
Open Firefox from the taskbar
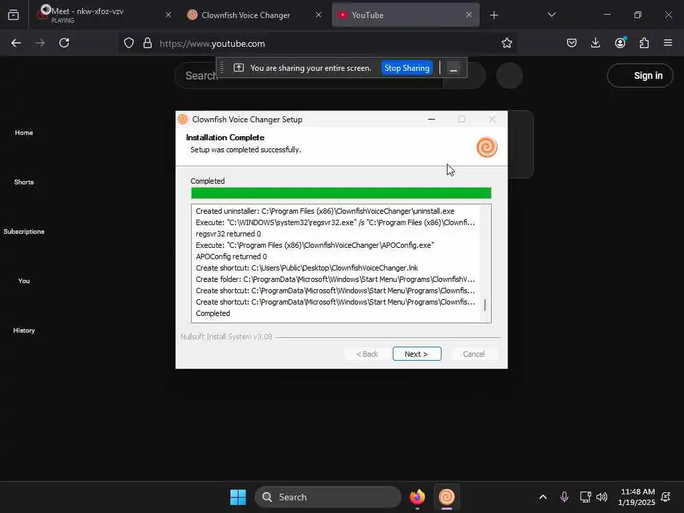click(417, 497)
